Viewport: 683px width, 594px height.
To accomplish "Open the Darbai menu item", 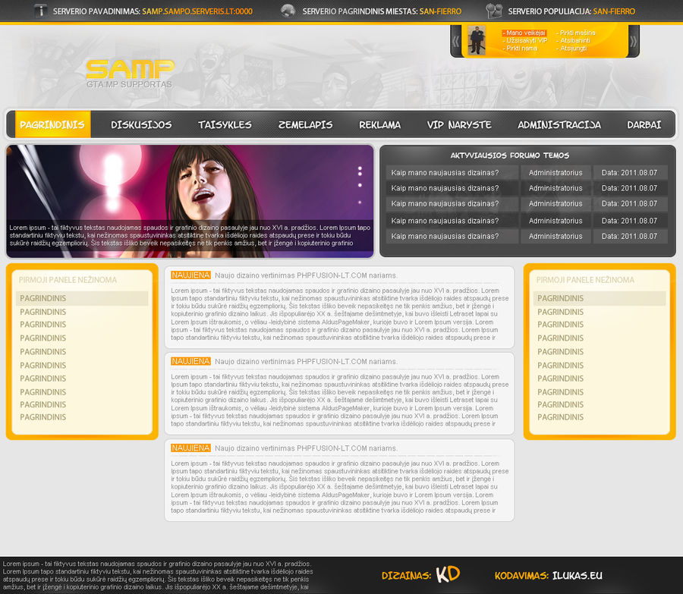I will 644,125.
